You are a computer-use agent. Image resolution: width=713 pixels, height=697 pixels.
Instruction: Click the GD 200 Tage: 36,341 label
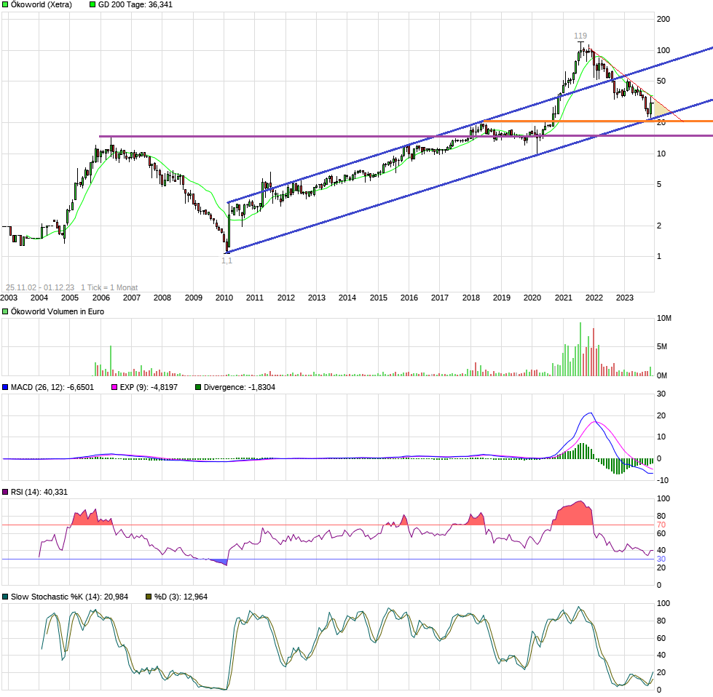130,4
